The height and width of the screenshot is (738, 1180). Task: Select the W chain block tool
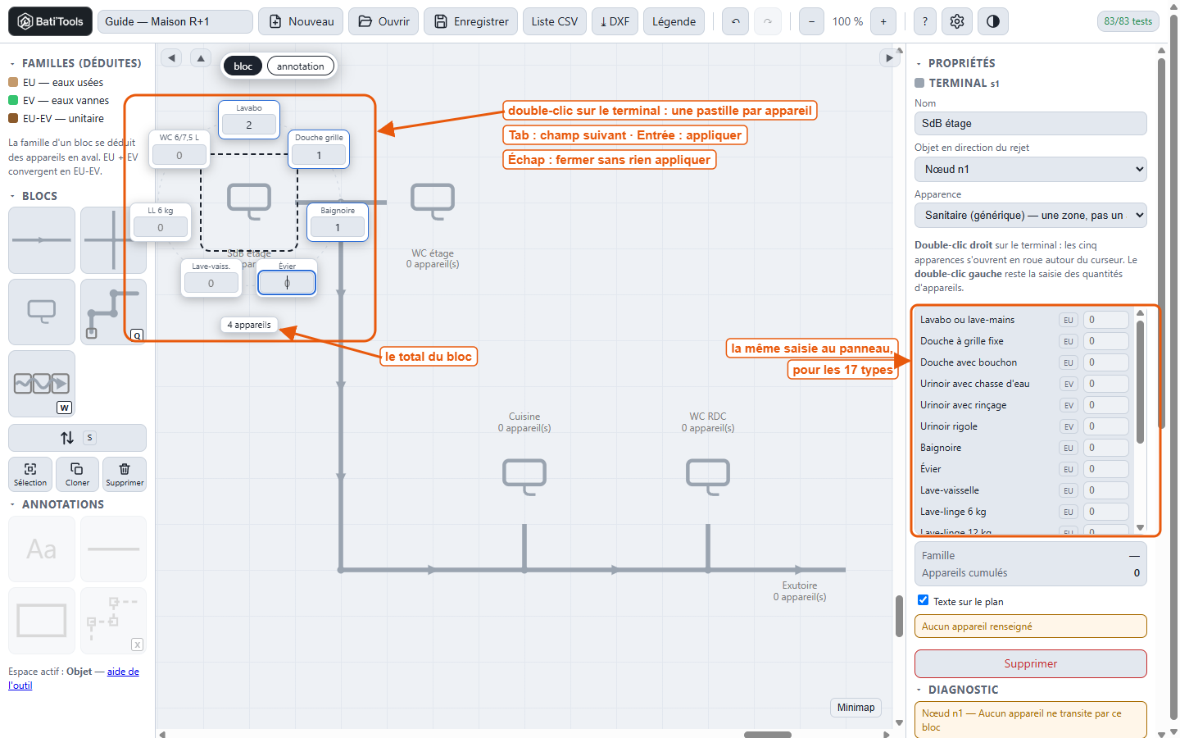click(x=42, y=384)
